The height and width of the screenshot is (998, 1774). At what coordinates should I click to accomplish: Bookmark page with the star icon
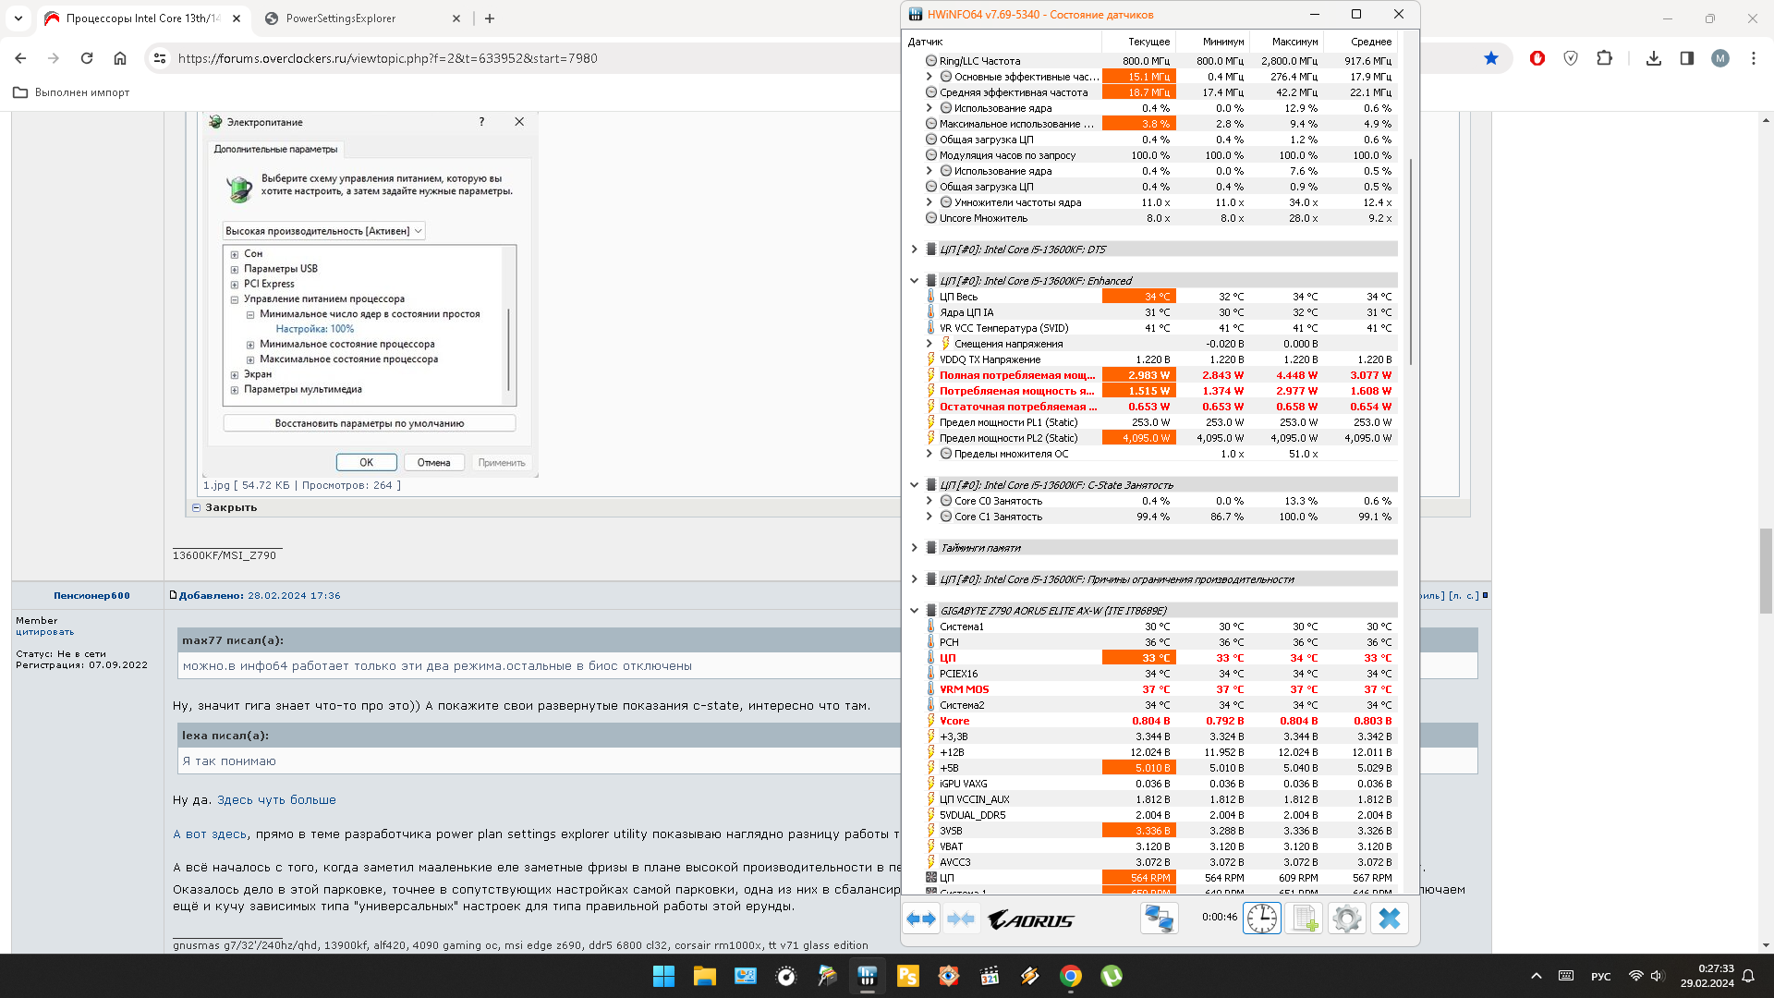1490,58
